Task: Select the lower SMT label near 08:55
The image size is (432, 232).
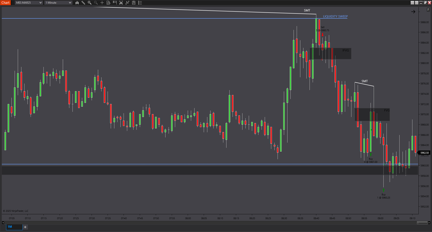Action: (x=365, y=81)
